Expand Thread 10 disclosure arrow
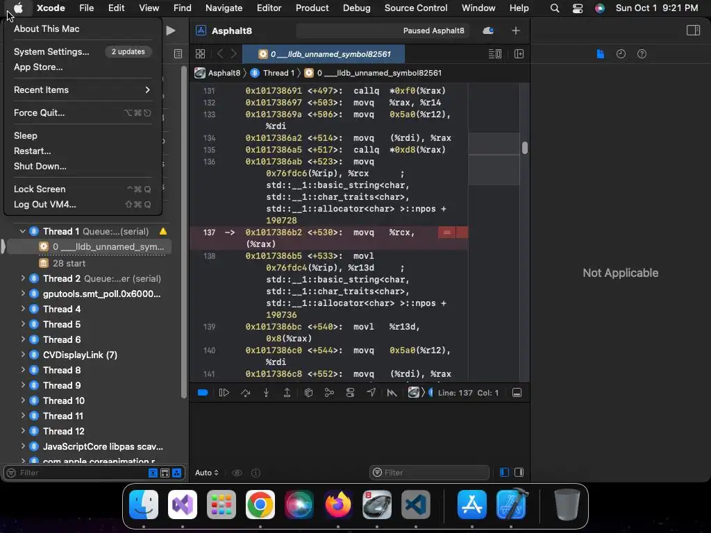The height and width of the screenshot is (533, 711). point(23,400)
